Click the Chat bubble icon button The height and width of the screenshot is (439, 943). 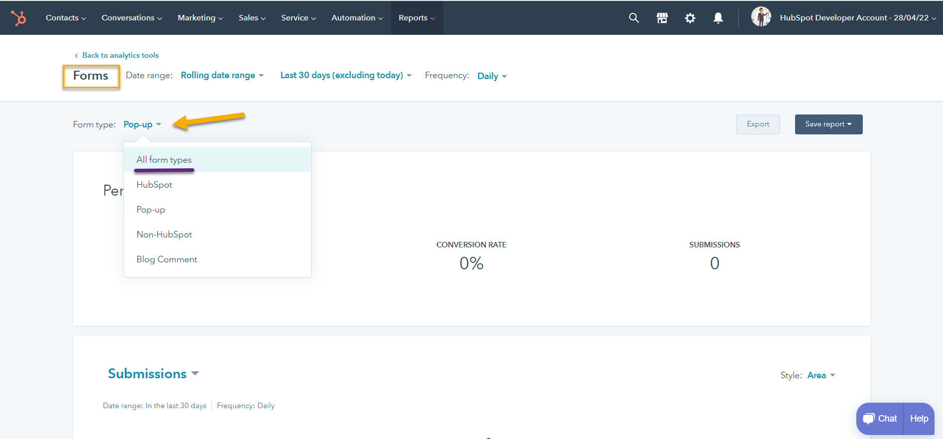click(880, 419)
